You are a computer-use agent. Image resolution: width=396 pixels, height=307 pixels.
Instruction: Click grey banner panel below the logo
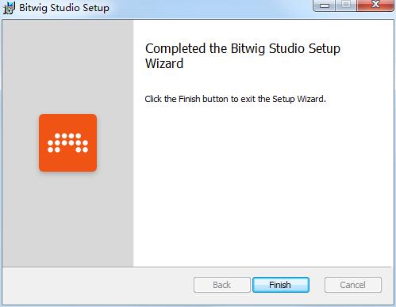67,219
